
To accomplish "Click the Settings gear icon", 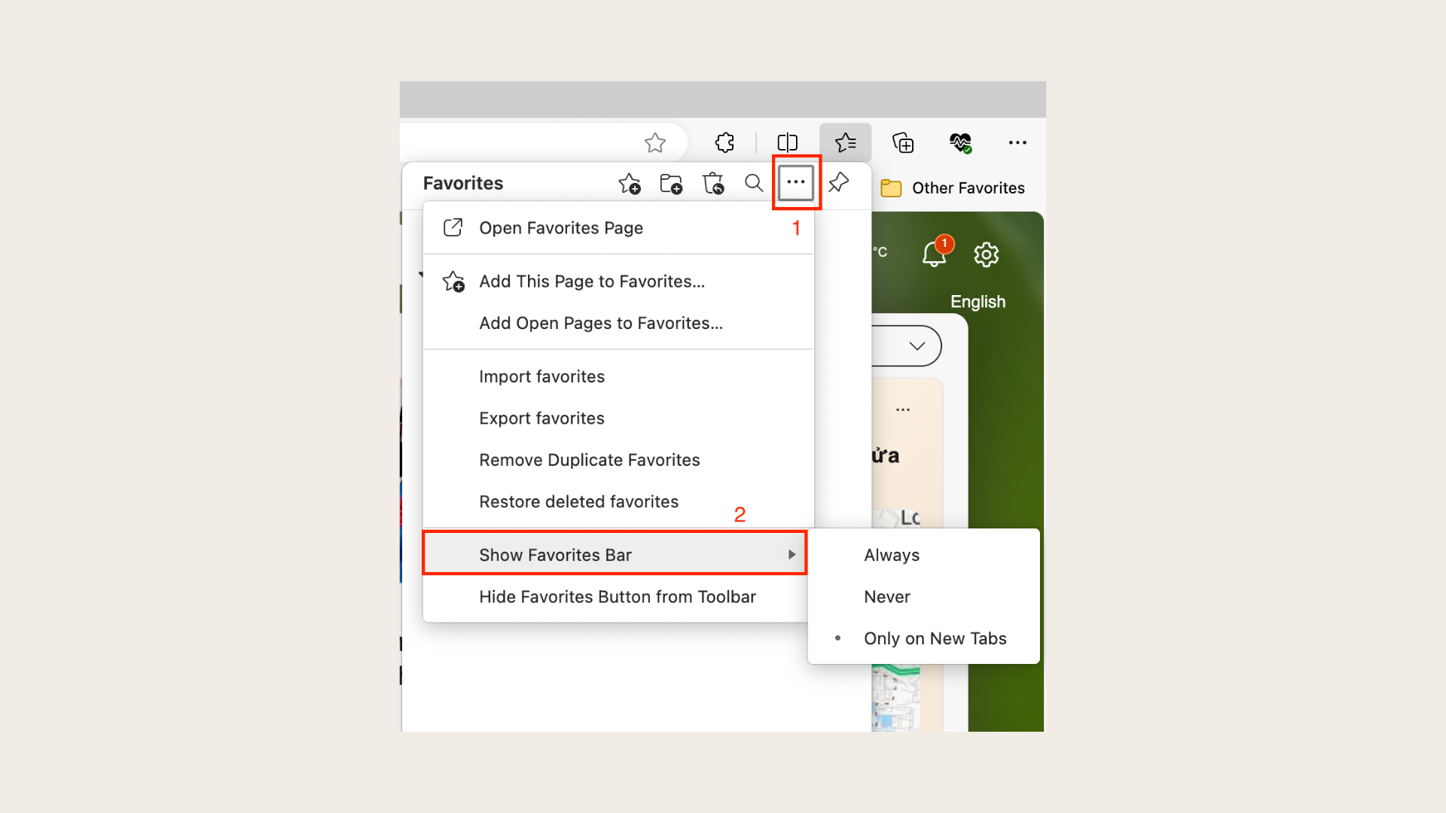I will (x=986, y=254).
